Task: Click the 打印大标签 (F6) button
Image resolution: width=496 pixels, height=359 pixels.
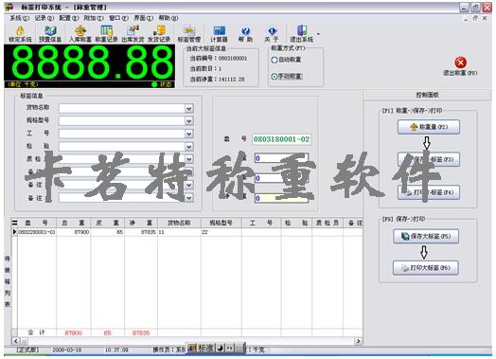Action: pyautogui.click(x=426, y=268)
